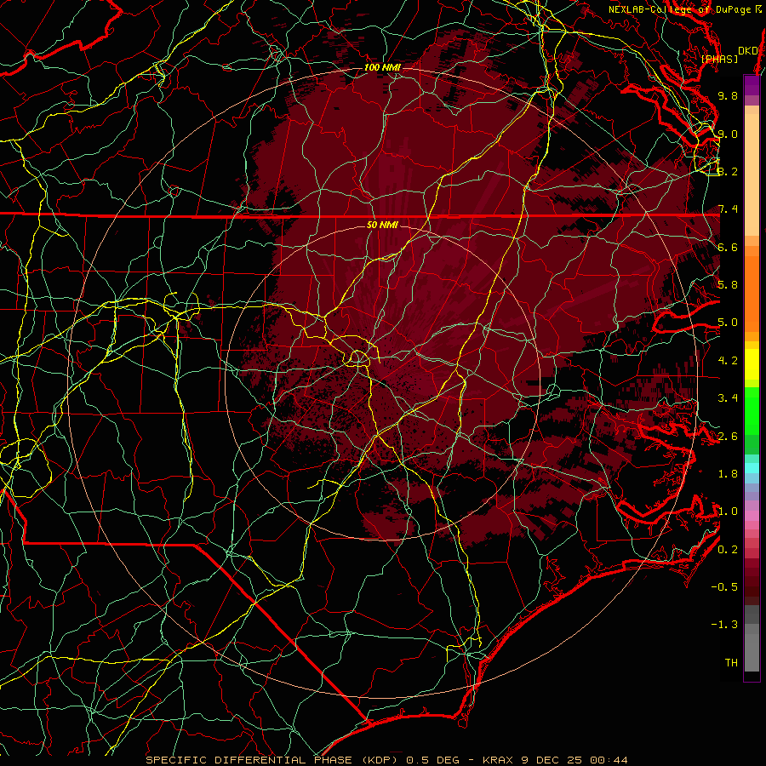Pick the peach swatch in color scale
766x766 pixels.
click(x=752, y=176)
